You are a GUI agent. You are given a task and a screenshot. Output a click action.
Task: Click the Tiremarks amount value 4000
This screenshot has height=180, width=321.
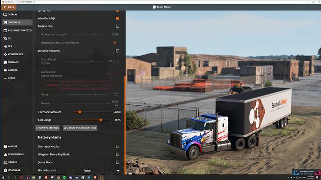(117, 112)
